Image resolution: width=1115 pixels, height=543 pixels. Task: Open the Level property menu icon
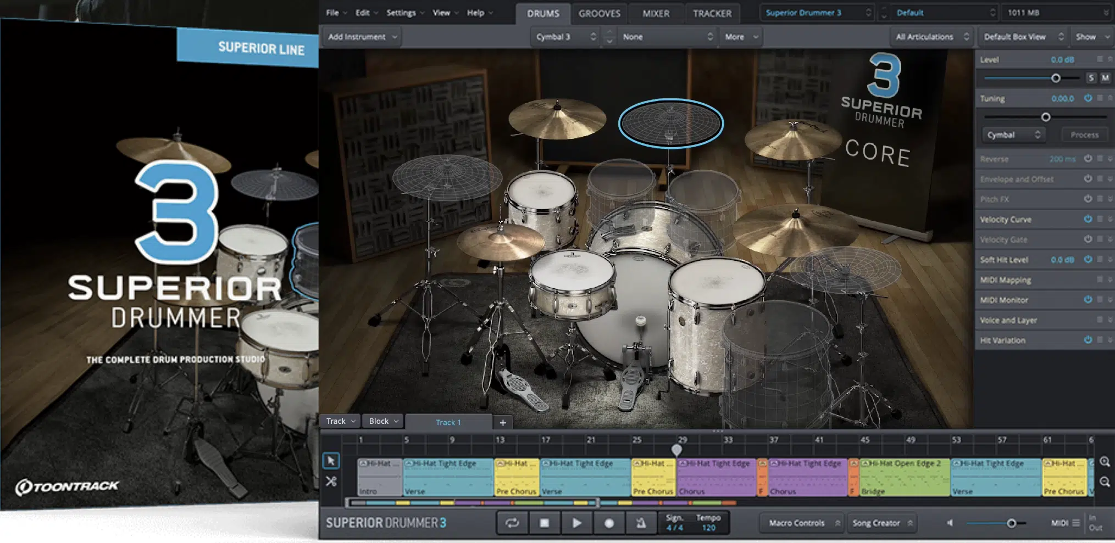click(1100, 59)
